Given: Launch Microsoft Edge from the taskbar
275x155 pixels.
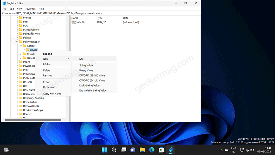Looking at the screenshot, I should pos(152,150).
